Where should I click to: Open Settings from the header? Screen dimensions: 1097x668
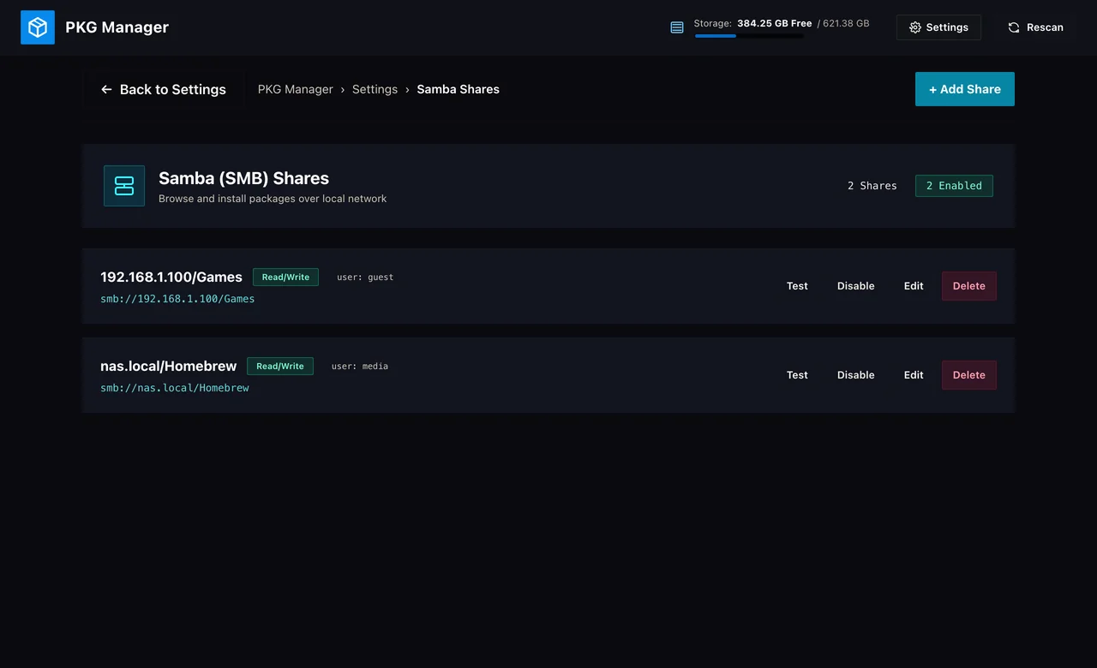pos(938,27)
